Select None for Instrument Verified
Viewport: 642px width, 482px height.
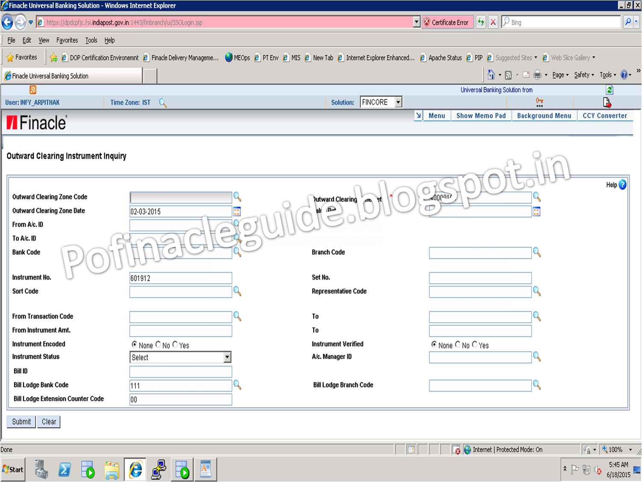[x=434, y=344]
